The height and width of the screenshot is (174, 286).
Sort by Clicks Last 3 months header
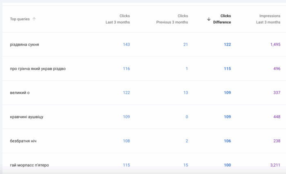[118, 19]
